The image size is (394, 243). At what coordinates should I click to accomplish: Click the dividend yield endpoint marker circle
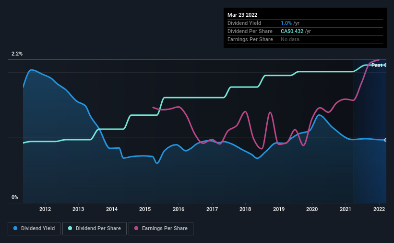click(386, 140)
